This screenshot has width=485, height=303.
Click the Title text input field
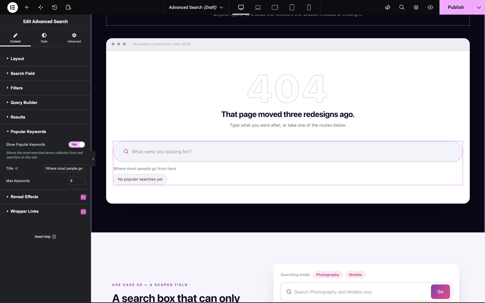[64, 168]
